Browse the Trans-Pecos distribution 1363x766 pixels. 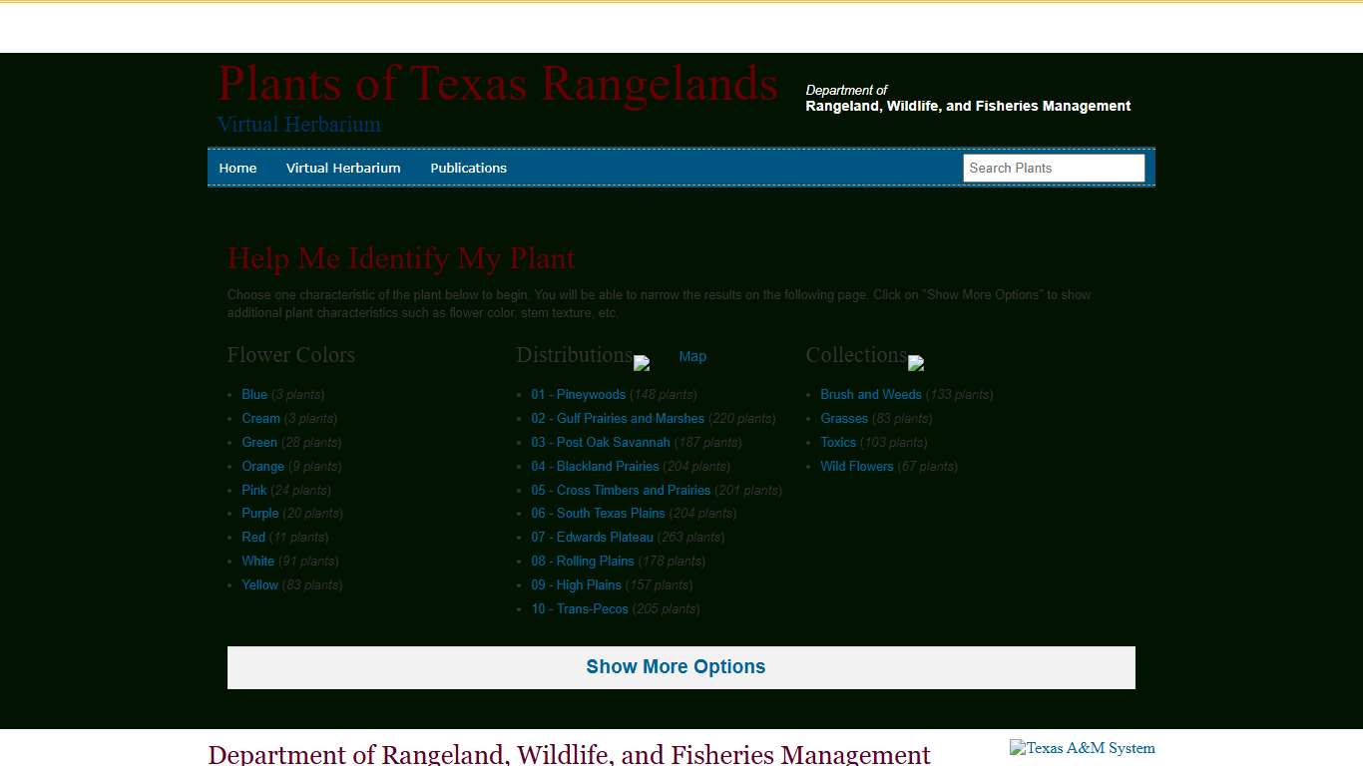580,608
